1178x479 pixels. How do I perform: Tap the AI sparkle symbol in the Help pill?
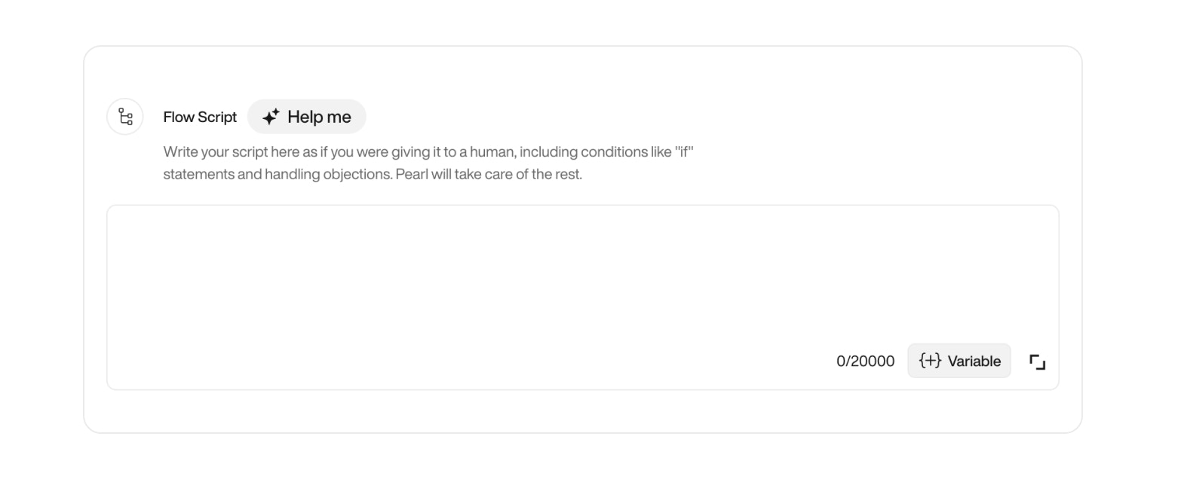click(x=271, y=116)
